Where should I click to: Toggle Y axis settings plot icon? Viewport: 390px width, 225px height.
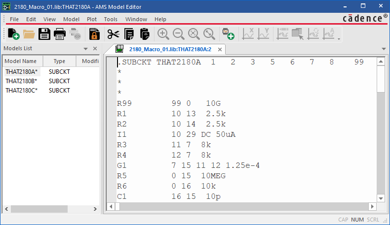pyautogui.click(x=264, y=34)
